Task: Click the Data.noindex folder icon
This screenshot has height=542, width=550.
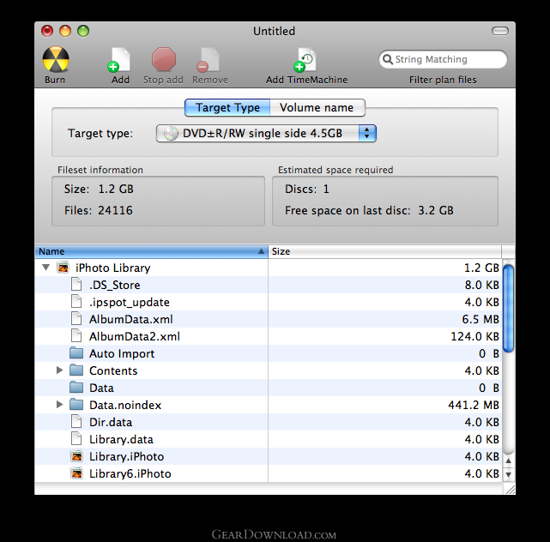Action: pos(76,405)
